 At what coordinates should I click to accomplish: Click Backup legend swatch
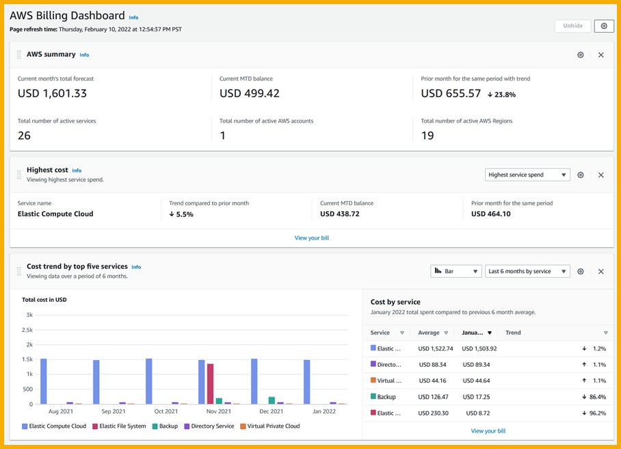[x=155, y=426]
